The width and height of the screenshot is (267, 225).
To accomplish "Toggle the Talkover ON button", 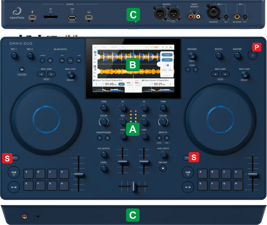I will pyautogui.click(x=22, y=69).
